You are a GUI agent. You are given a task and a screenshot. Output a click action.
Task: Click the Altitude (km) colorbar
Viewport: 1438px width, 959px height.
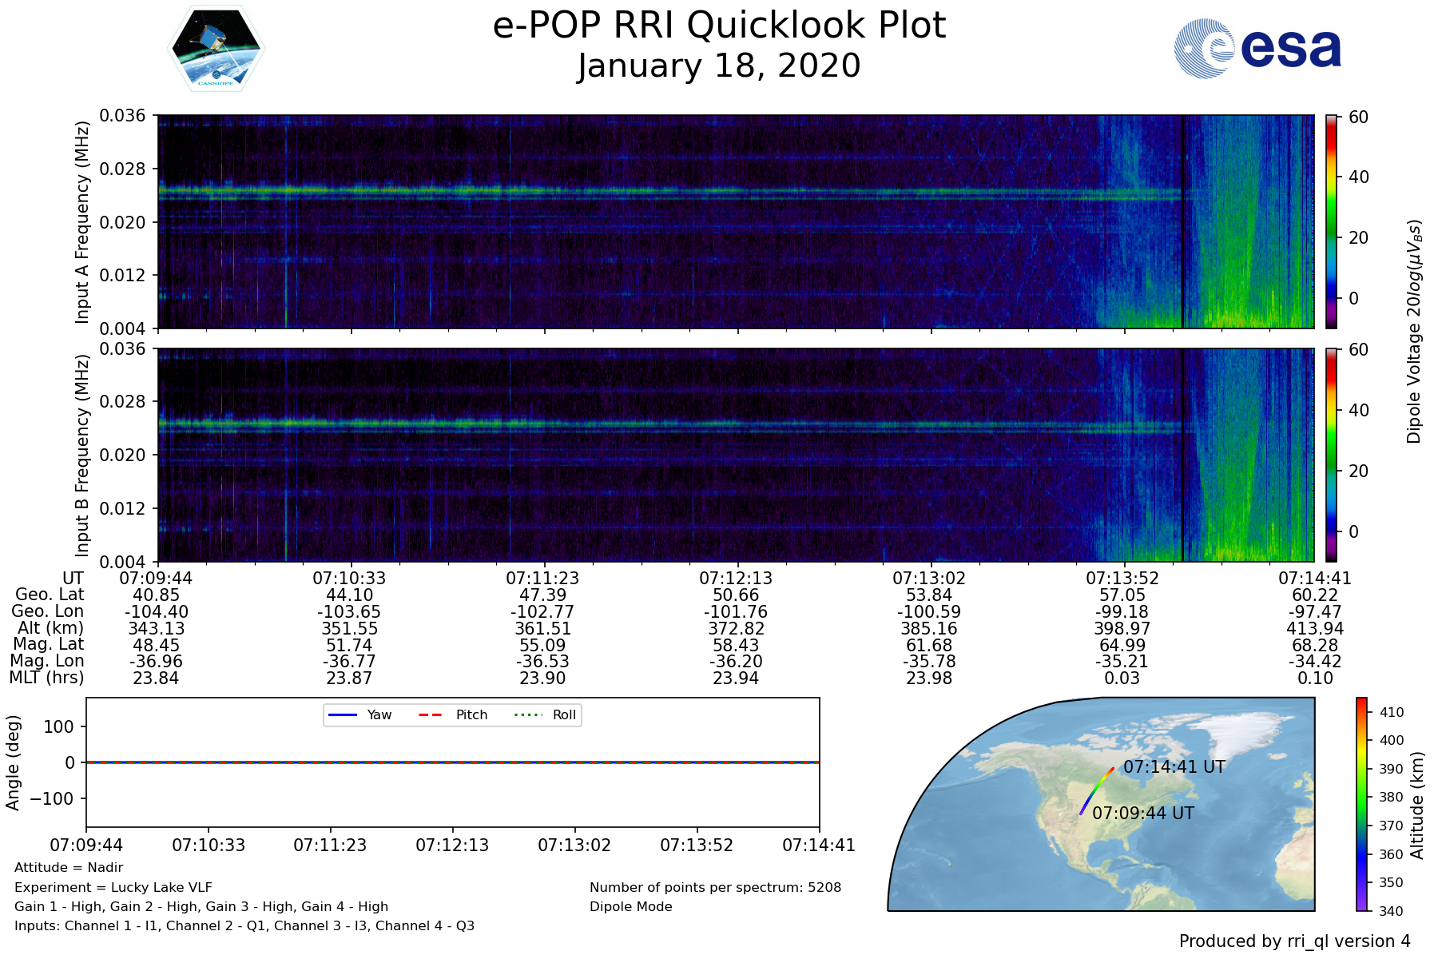[x=1362, y=804]
